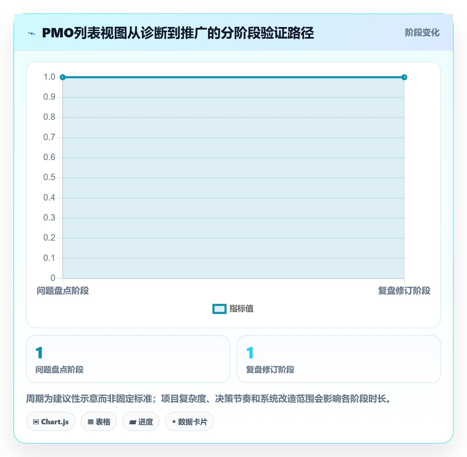Click the 进度 tag chip
This screenshot has height=457, width=467.
pos(141,422)
